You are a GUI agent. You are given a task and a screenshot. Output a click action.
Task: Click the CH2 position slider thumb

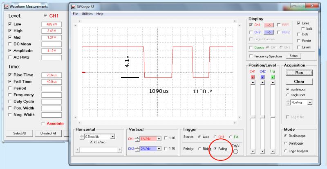click(262, 117)
